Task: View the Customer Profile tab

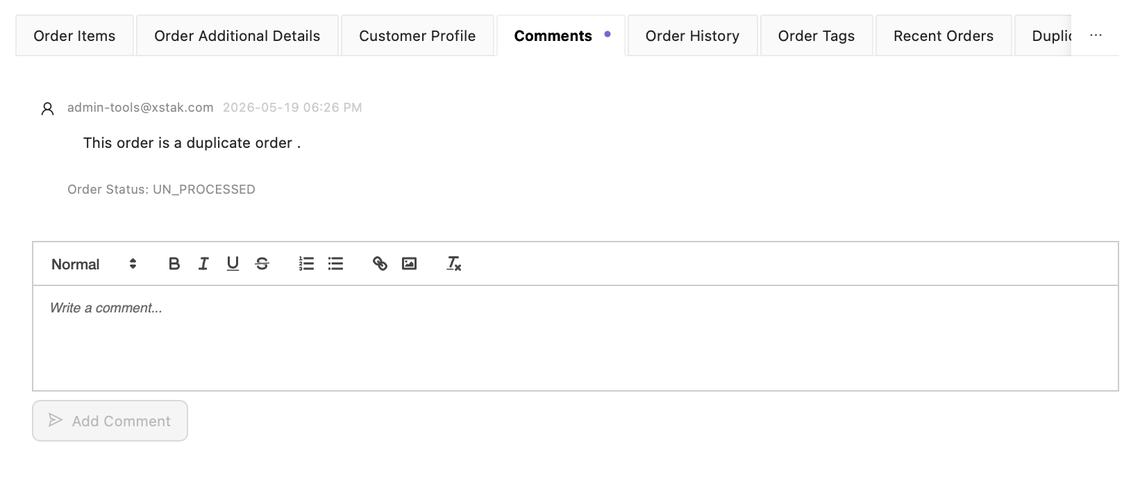Action: pyautogui.click(x=417, y=36)
